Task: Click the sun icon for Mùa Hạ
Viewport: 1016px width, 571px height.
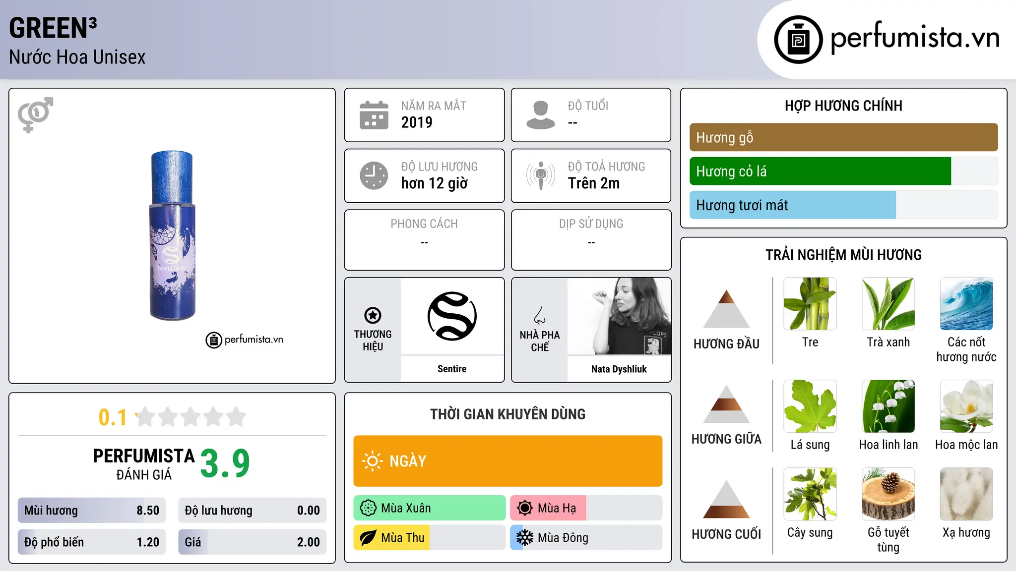Action: [x=525, y=508]
